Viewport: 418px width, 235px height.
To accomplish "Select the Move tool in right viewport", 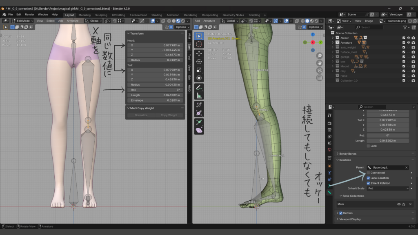I will coord(199,53).
